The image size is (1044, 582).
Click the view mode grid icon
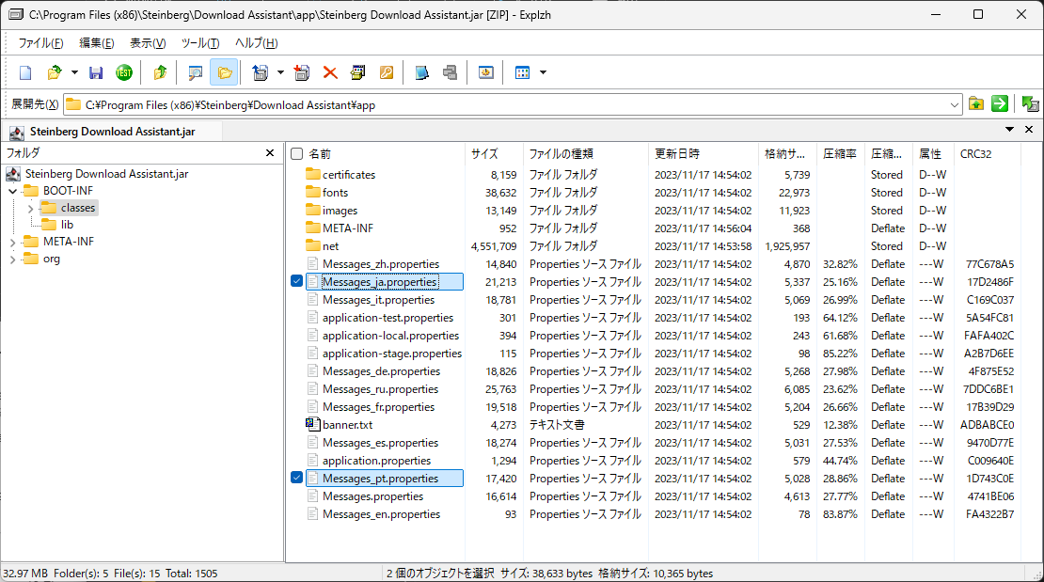tap(523, 72)
